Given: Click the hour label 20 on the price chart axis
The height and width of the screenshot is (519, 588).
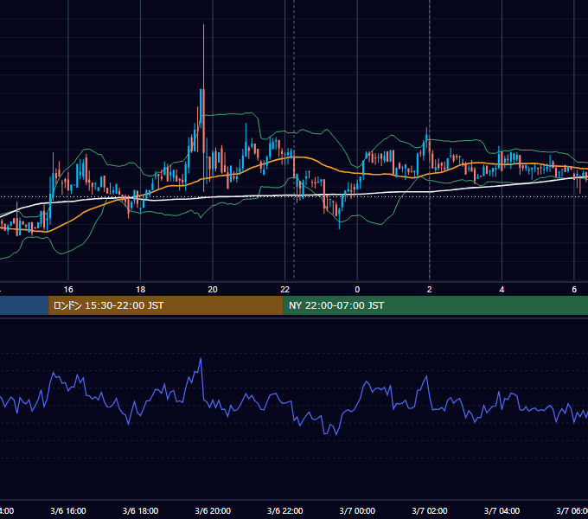Looking at the screenshot, I should [213, 290].
